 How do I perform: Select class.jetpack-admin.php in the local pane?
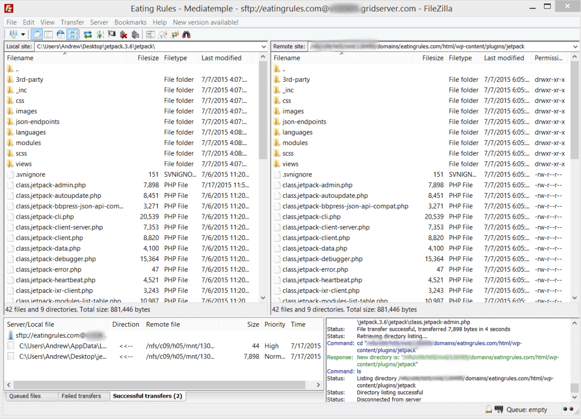pyautogui.click(x=50, y=185)
